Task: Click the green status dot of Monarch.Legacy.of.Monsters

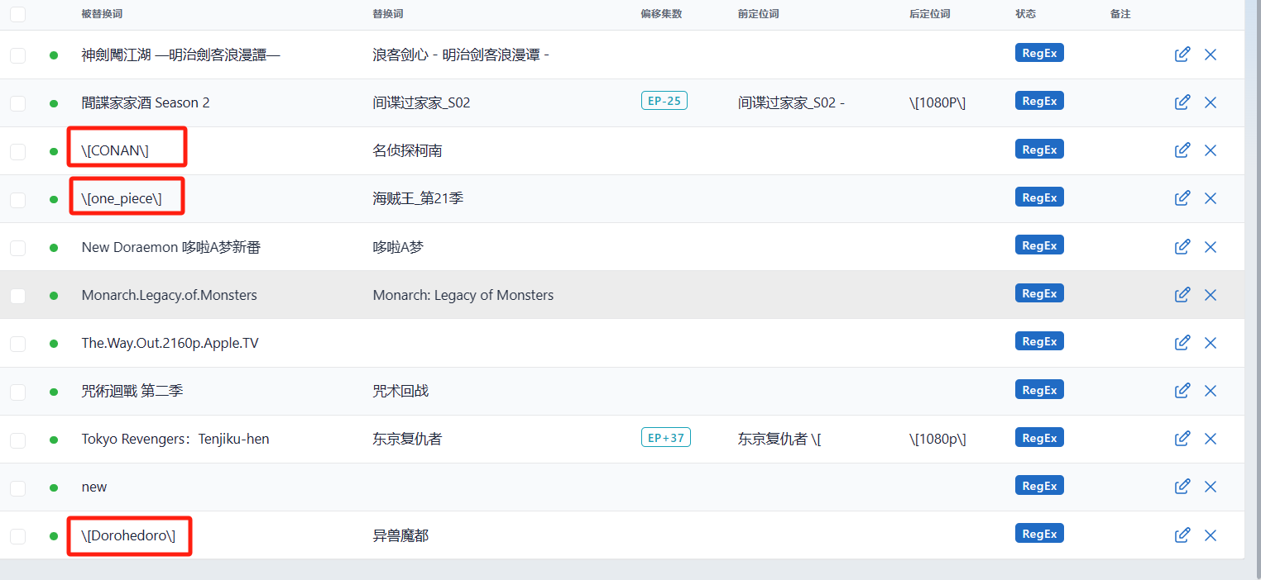Action: tap(54, 295)
